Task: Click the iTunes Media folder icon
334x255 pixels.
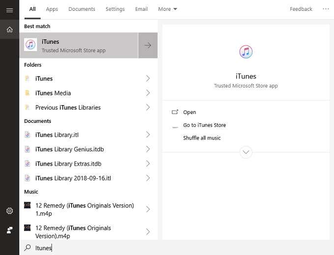Action: 28,93
